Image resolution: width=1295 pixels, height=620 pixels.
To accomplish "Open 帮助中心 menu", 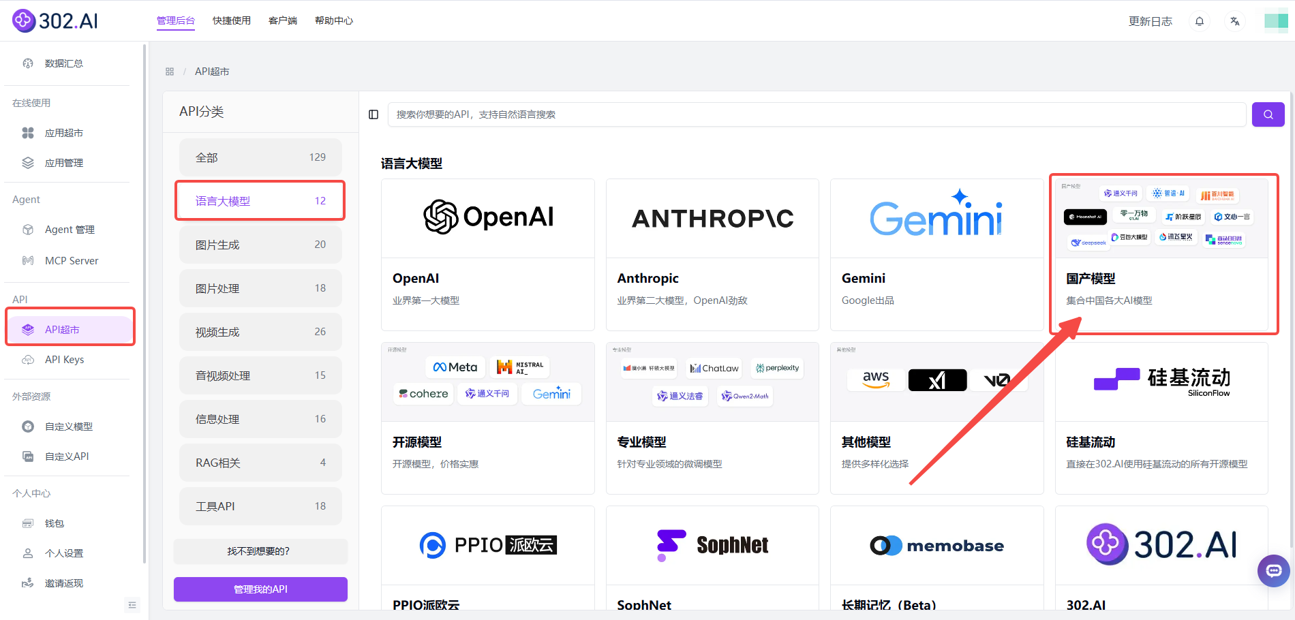I will click(x=334, y=20).
